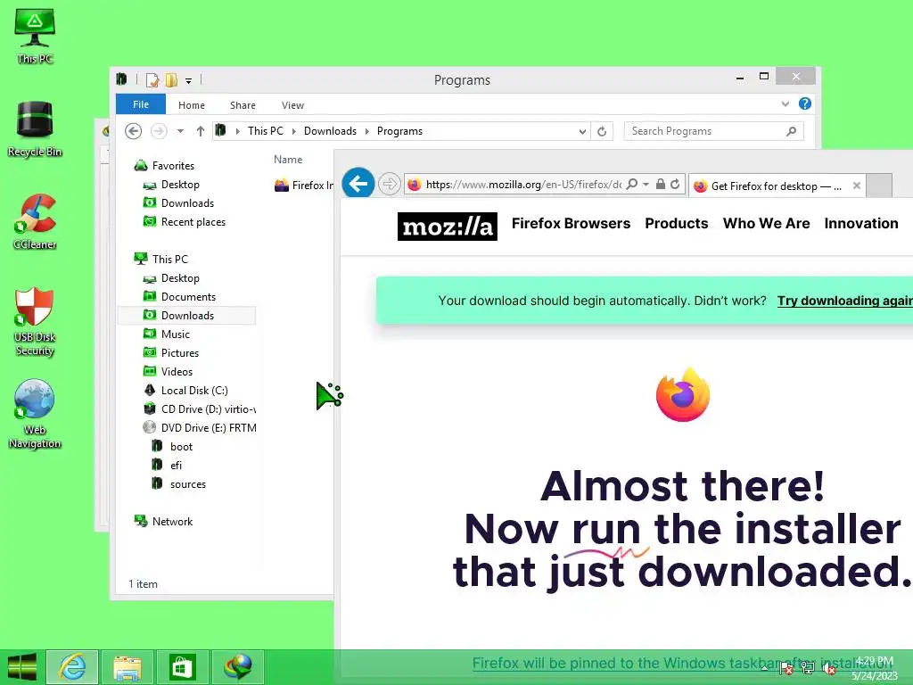This screenshot has height=685, width=913.
Task: Open Web Navigation desktop shortcut
Action: 35,414
